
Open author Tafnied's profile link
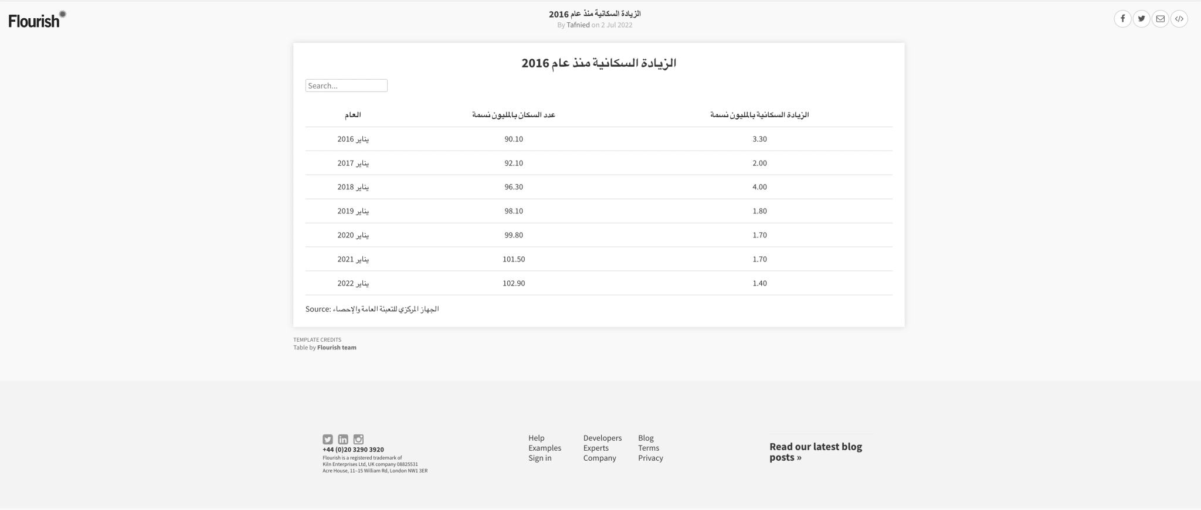[x=578, y=25]
